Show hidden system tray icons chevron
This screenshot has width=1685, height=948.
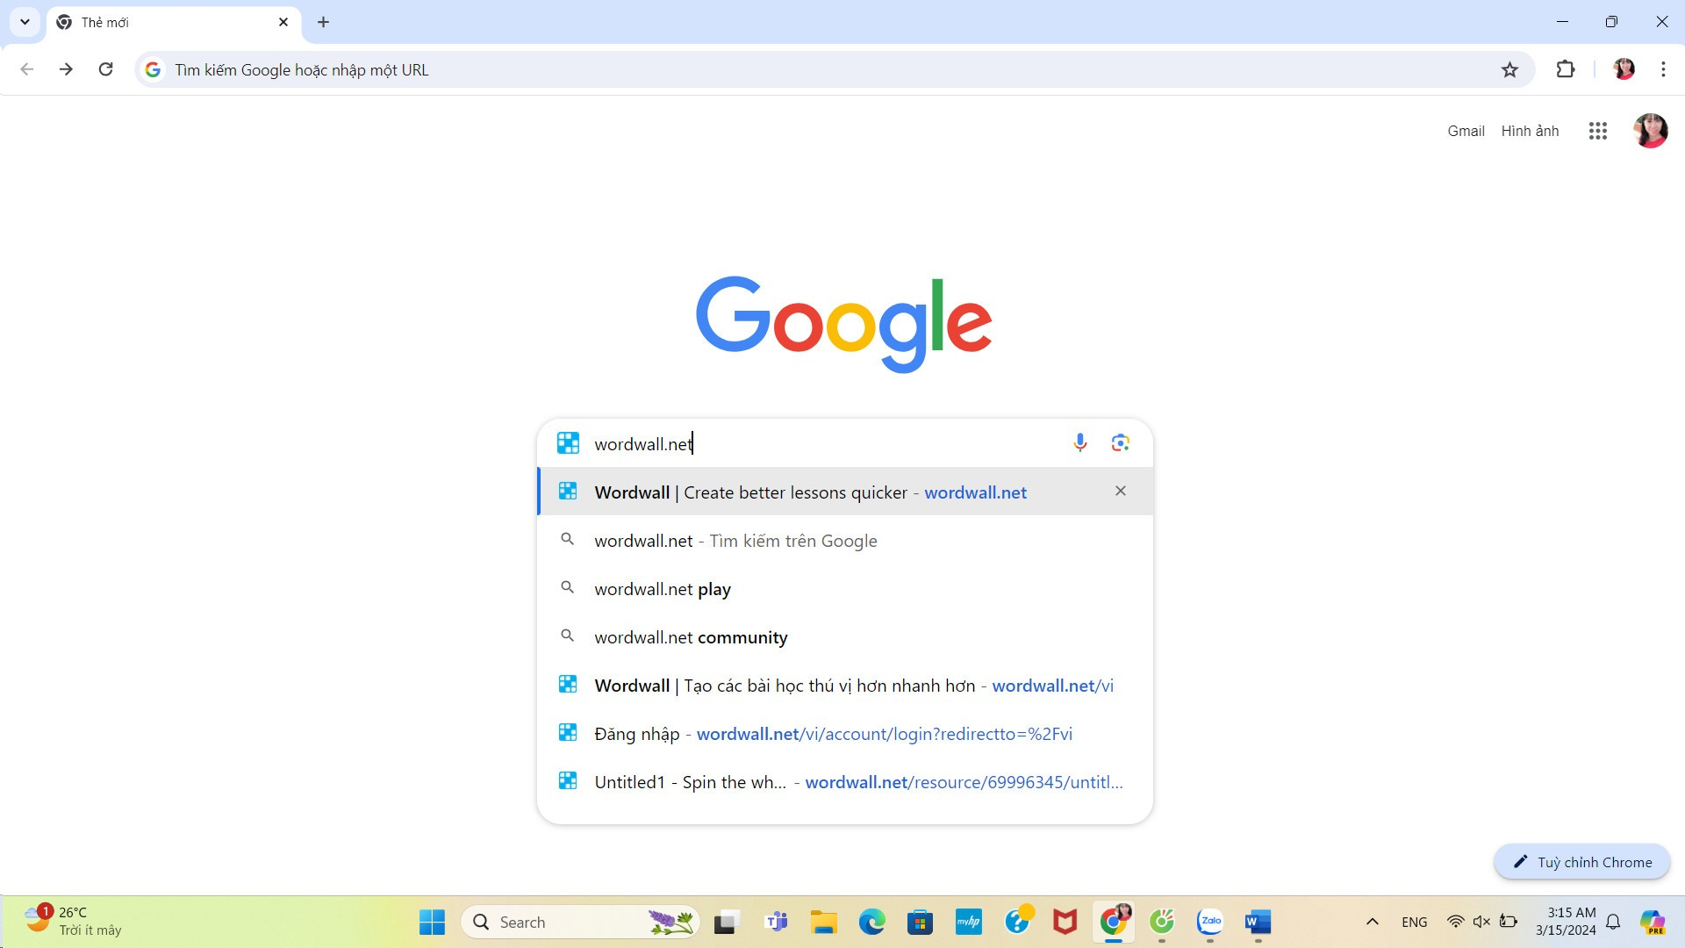tap(1373, 922)
